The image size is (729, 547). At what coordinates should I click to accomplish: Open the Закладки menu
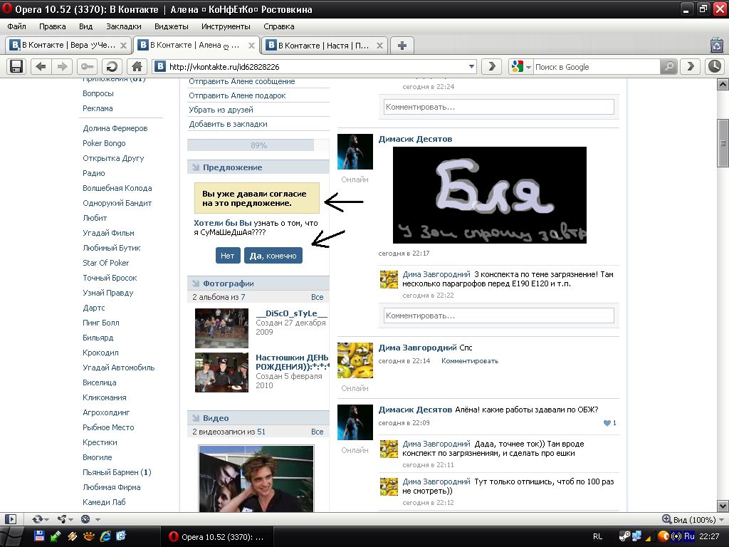[123, 26]
